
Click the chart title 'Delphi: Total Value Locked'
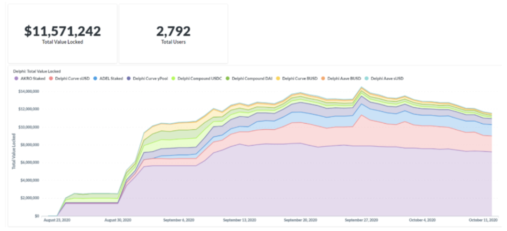(x=37, y=71)
